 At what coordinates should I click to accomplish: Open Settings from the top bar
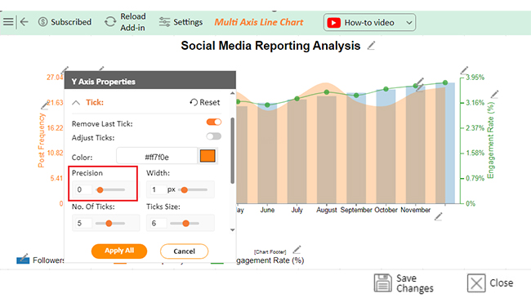pyautogui.click(x=181, y=22)
